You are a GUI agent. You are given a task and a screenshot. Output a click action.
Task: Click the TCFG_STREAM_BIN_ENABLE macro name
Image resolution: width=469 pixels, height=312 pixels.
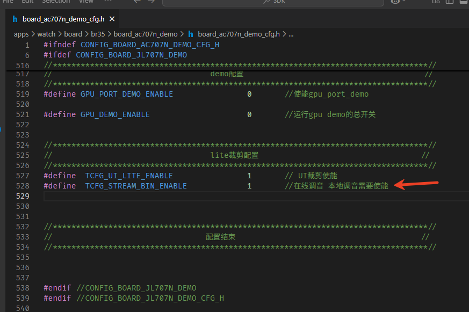(x=136, y=186)
